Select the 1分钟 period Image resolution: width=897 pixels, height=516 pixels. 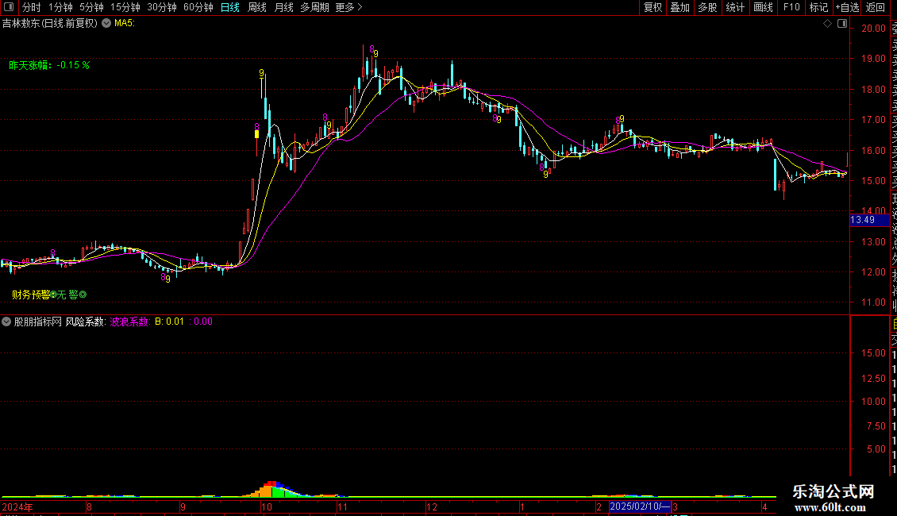[60, 7]
